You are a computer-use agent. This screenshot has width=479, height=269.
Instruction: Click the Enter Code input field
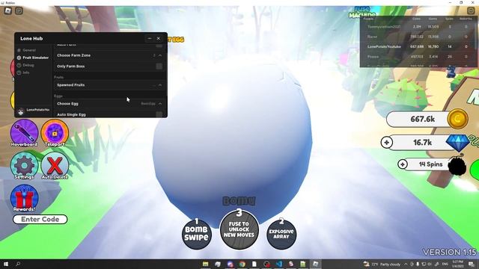(x=40, y=219)
